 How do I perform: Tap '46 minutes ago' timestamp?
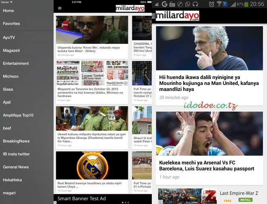(x=65, y=55)
